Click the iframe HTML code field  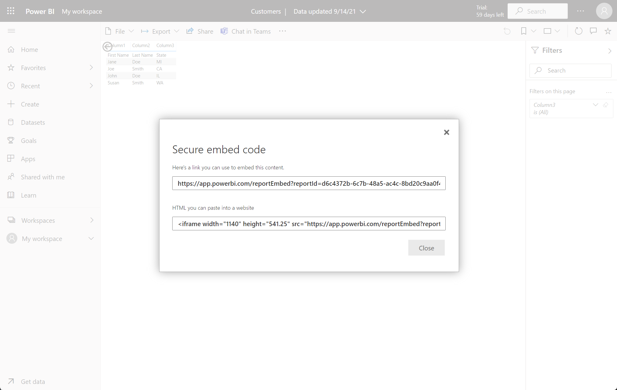click(309, 224)
